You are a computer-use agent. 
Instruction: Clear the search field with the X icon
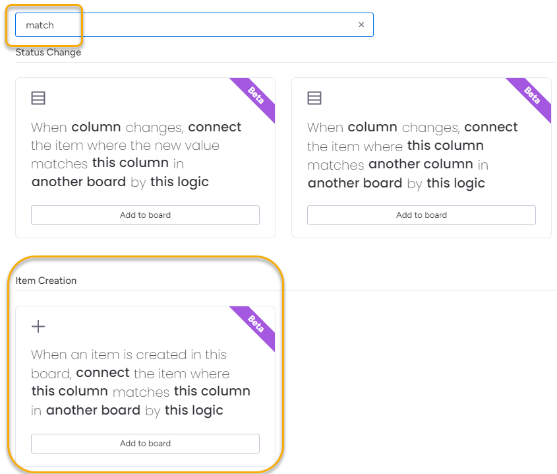[361, 24]
